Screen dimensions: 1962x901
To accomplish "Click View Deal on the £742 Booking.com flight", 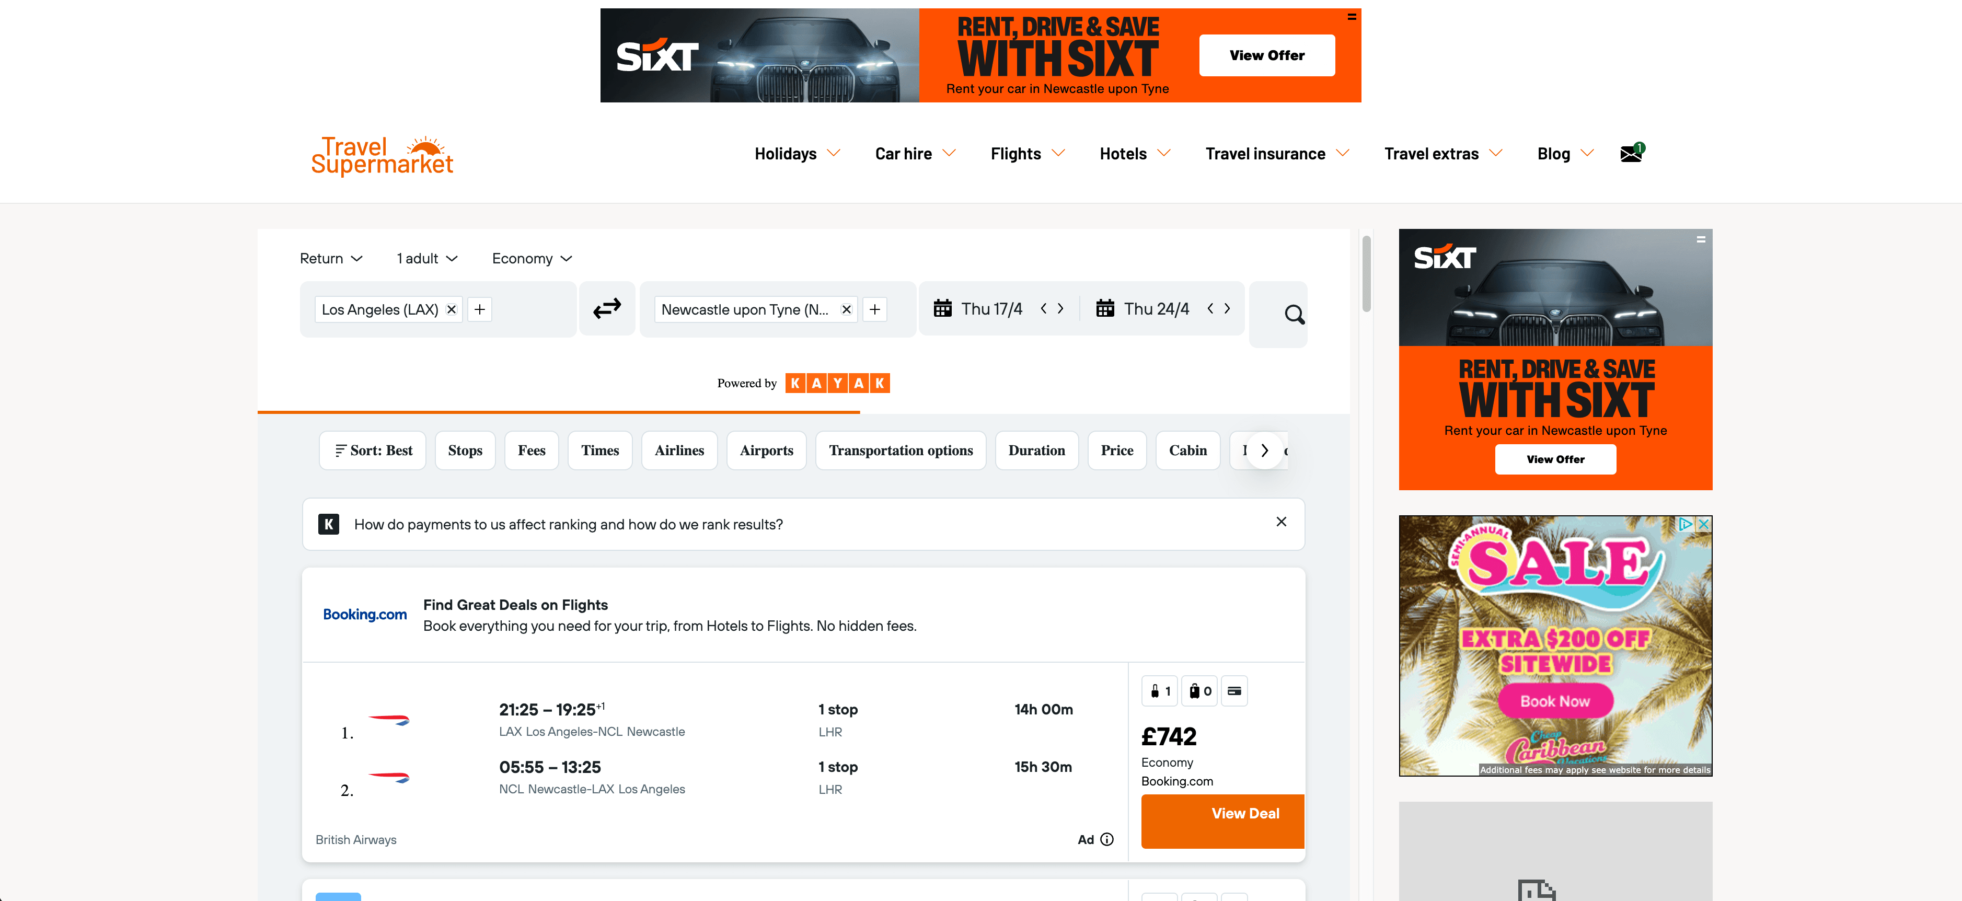I will (x=1222, y=813).
